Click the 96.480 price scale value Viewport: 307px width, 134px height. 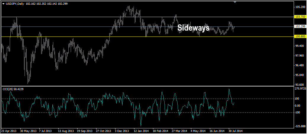tap(300, 65)
